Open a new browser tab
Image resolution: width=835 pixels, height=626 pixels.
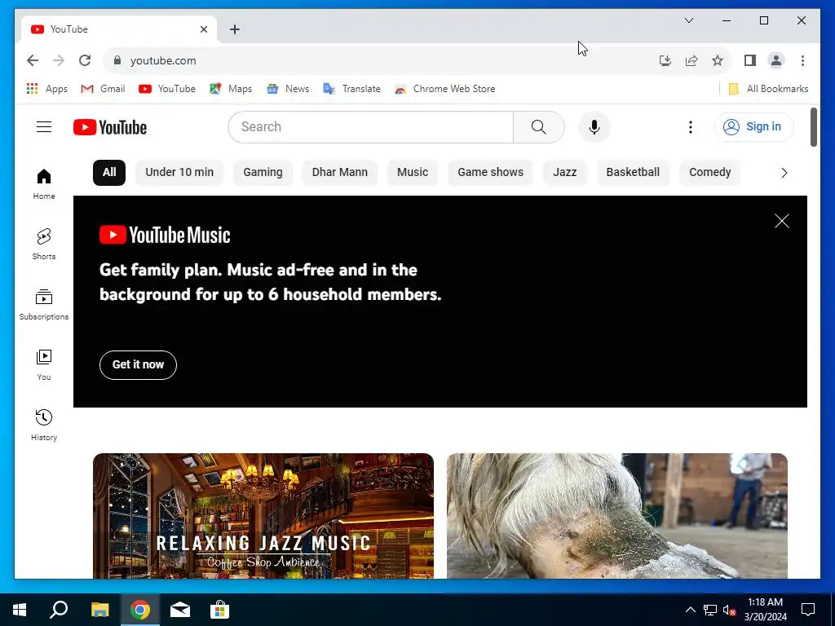(234, 29)
